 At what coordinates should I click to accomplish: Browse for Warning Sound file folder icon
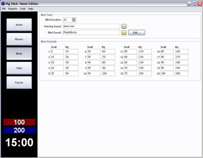(x=124, y=26)
